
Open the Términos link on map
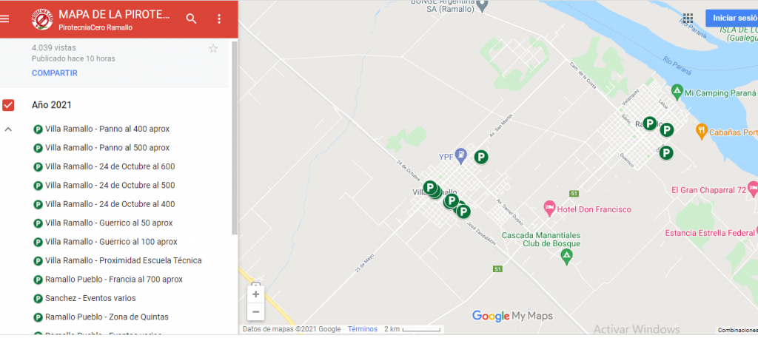tap(363, 329)
